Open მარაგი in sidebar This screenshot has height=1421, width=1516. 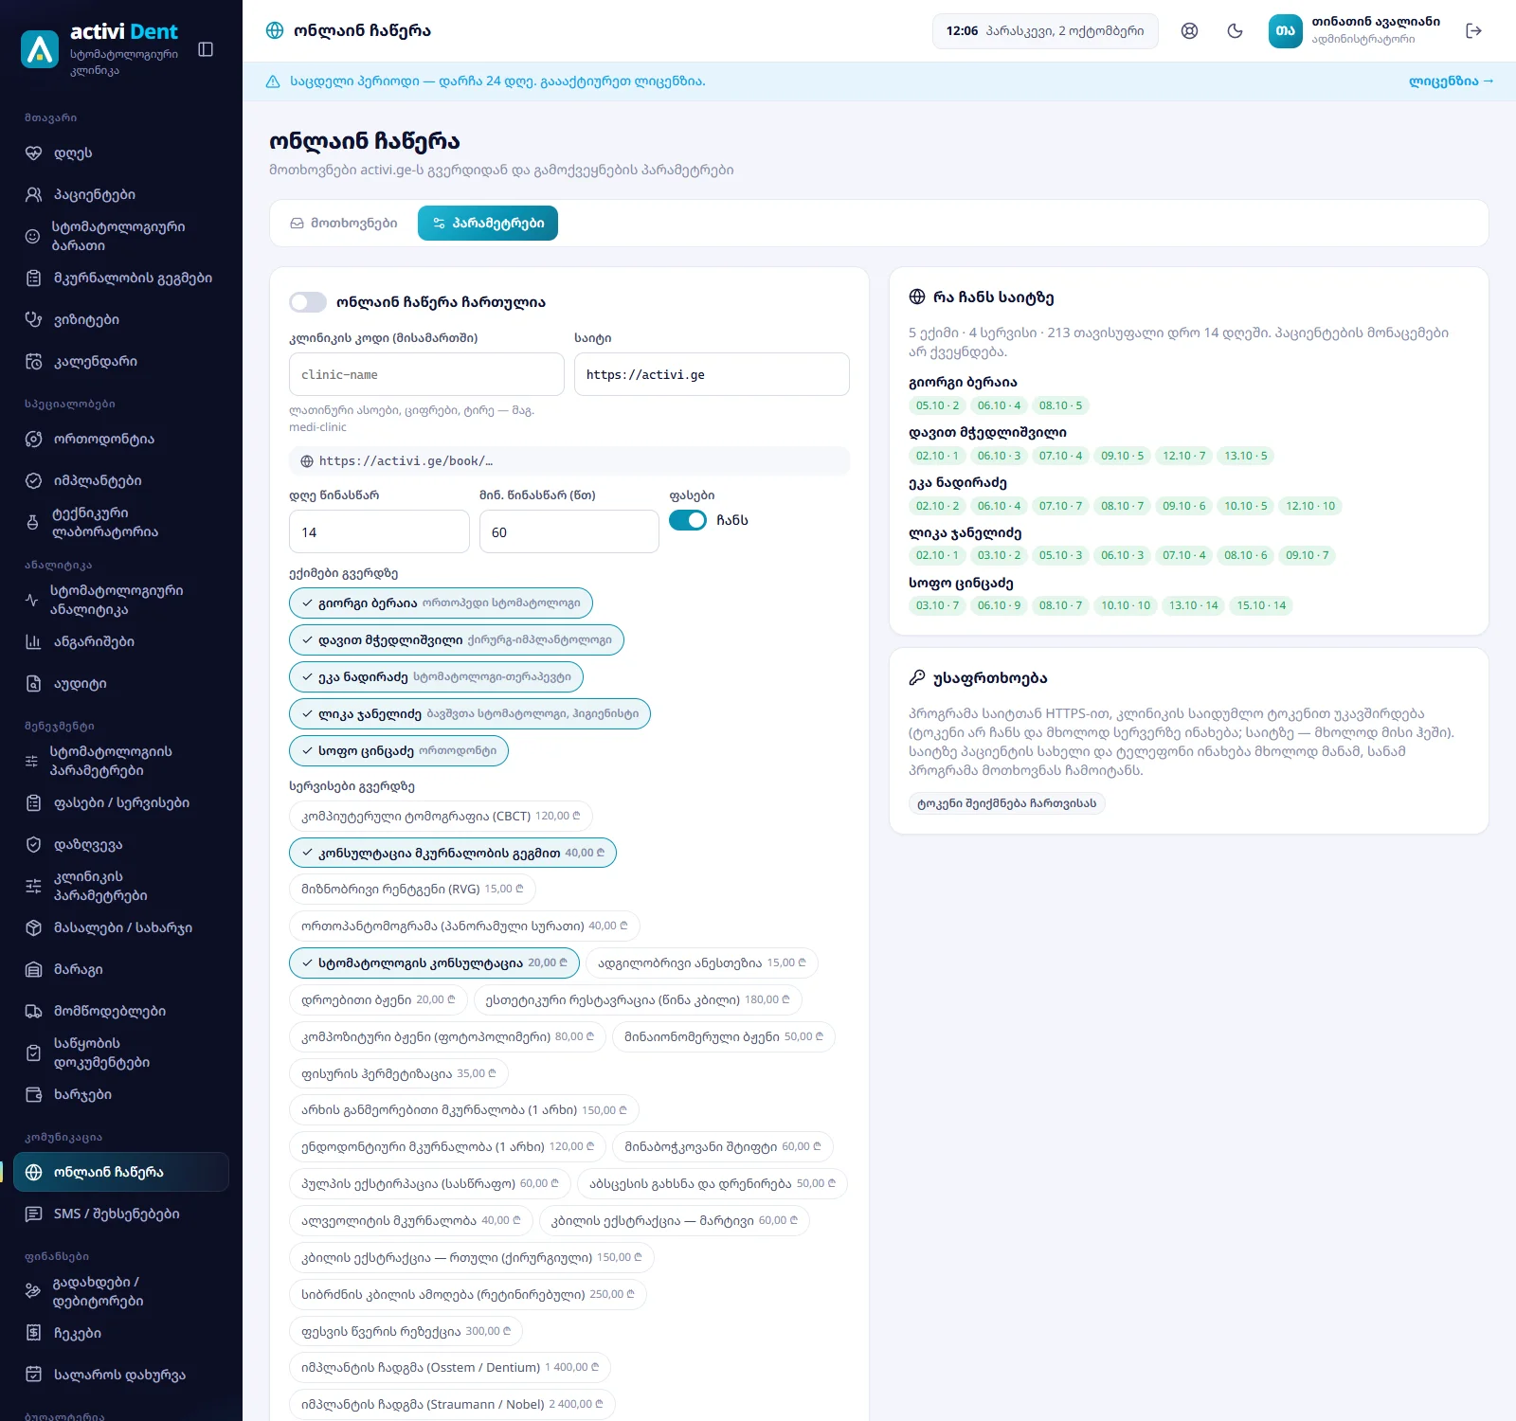[121, 969]
